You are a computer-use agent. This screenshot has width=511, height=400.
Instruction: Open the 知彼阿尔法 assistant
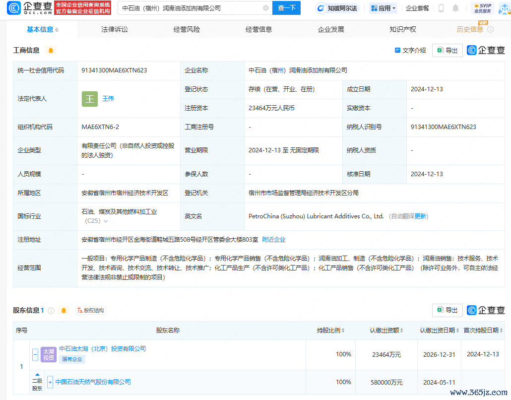[x=337, y=8]
